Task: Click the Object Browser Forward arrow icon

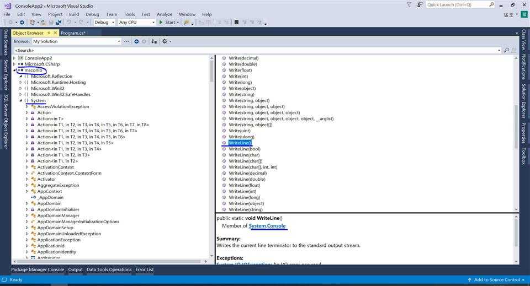Action: tap(144, 41)
